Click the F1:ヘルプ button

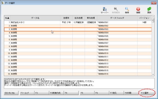(27, 93)
